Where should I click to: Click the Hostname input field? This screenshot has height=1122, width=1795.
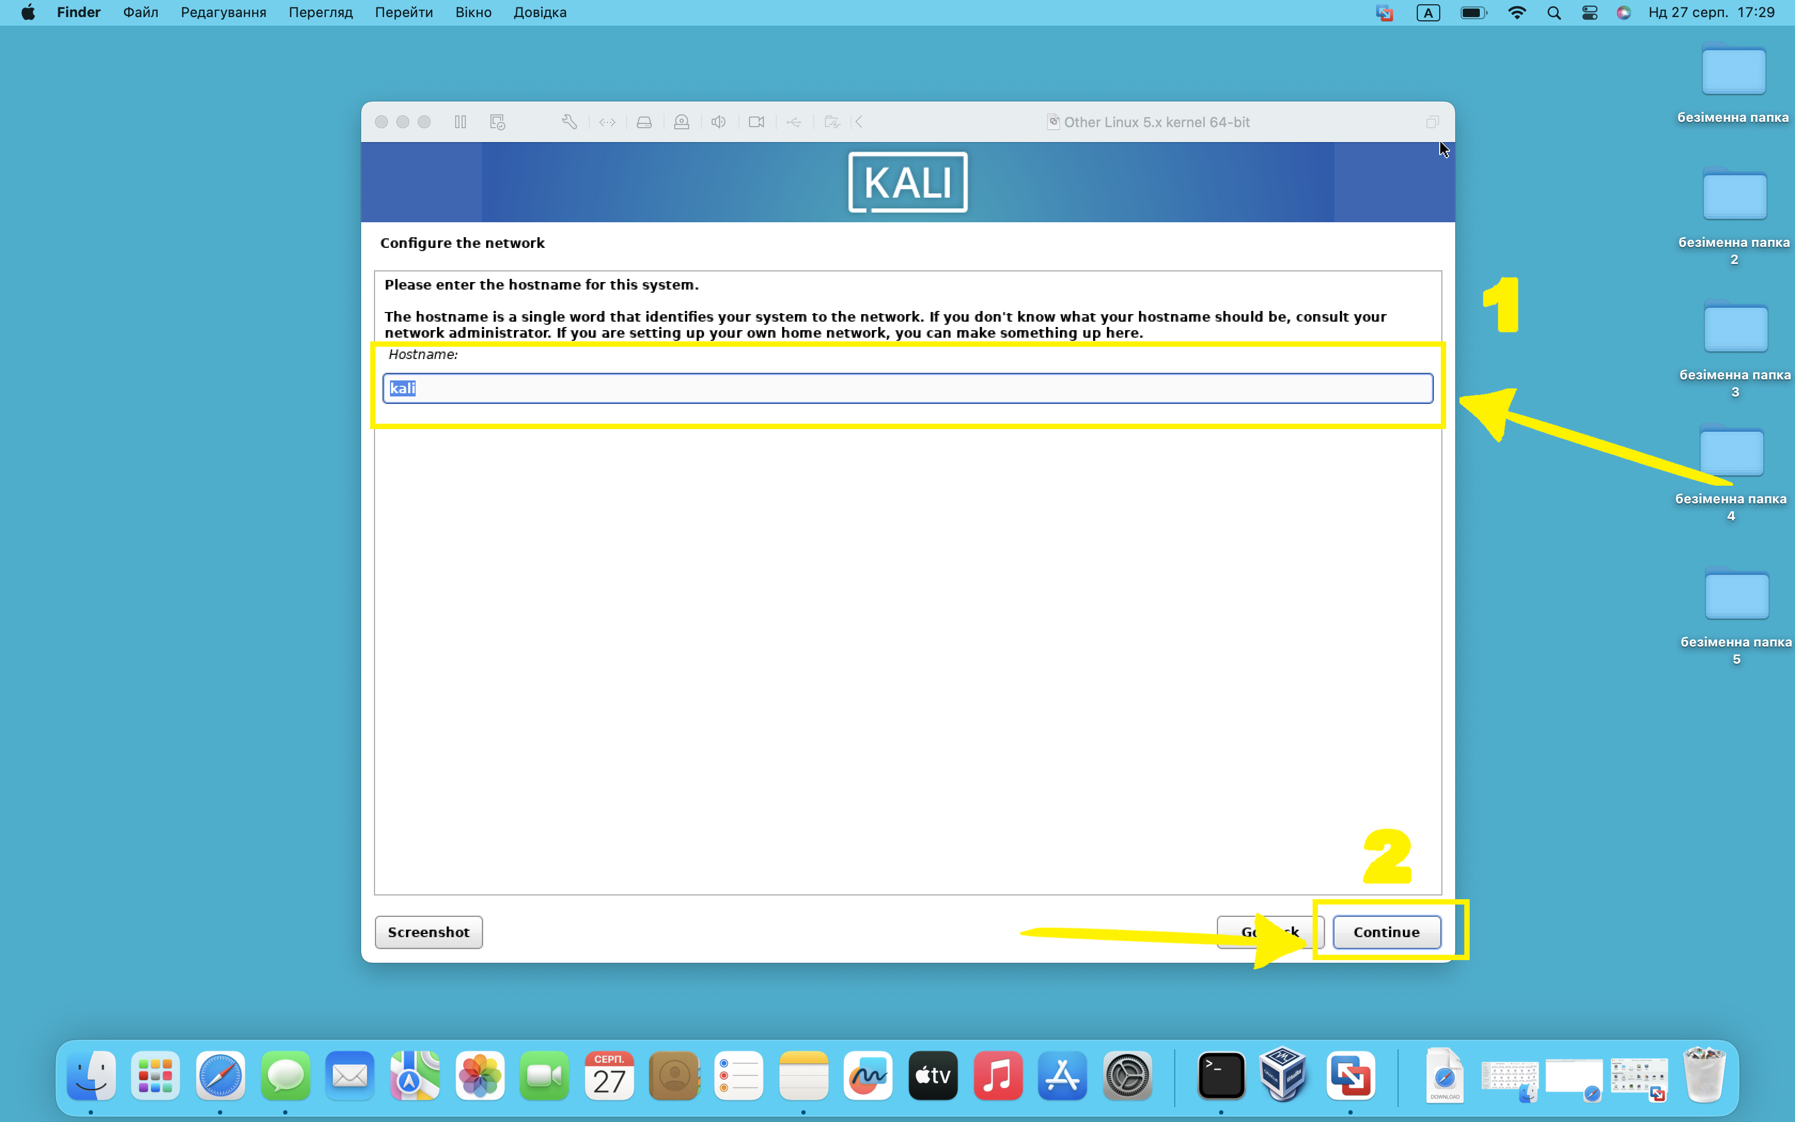(x=907, y=388)
